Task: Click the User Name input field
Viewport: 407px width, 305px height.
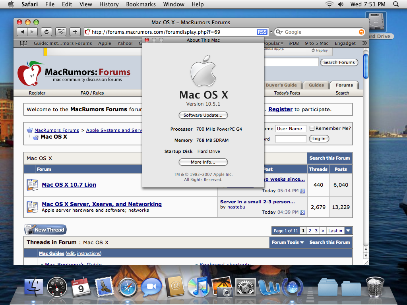Action: point(291,129)
